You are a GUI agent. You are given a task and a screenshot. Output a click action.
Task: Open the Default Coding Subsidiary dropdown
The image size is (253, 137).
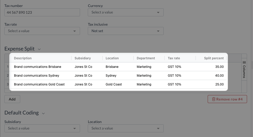tap(42, 128)
